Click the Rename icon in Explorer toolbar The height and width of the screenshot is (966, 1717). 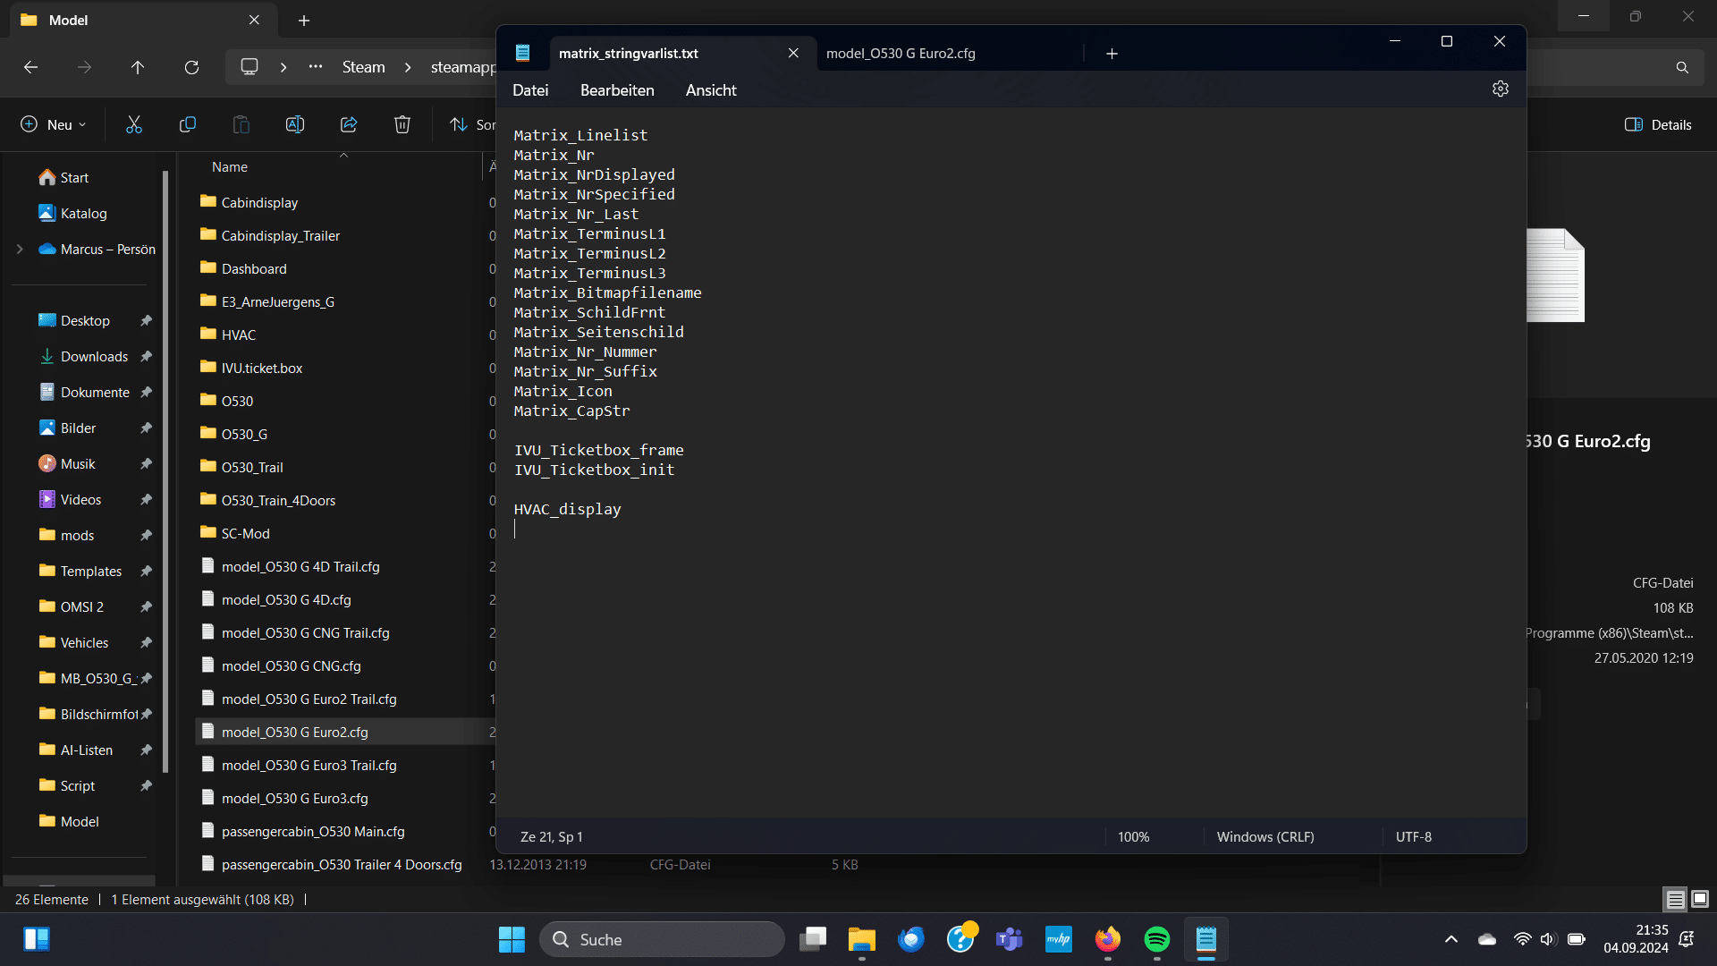click(295, 125)
